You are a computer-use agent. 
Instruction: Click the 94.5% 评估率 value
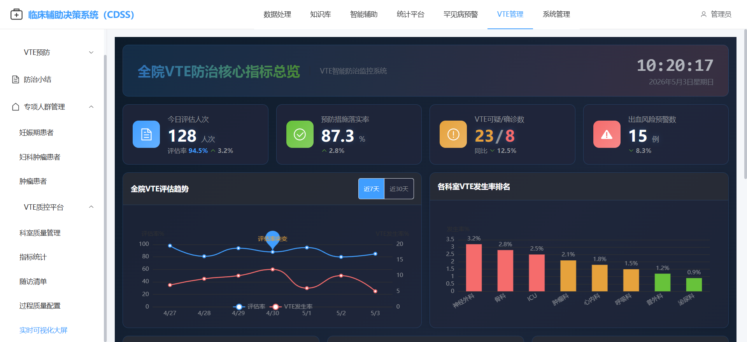[198, 151]
